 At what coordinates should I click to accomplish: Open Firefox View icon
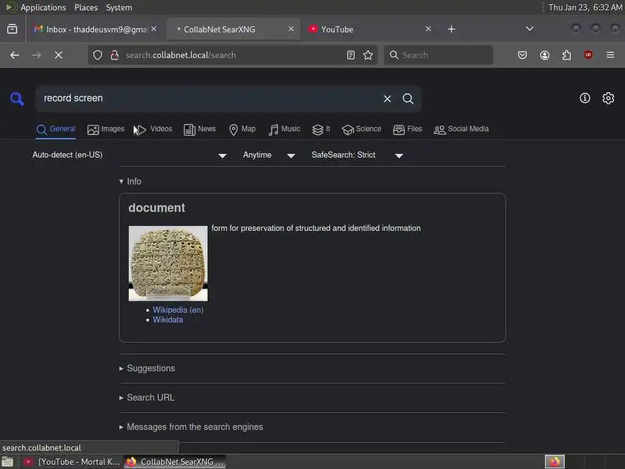point(12,29)
